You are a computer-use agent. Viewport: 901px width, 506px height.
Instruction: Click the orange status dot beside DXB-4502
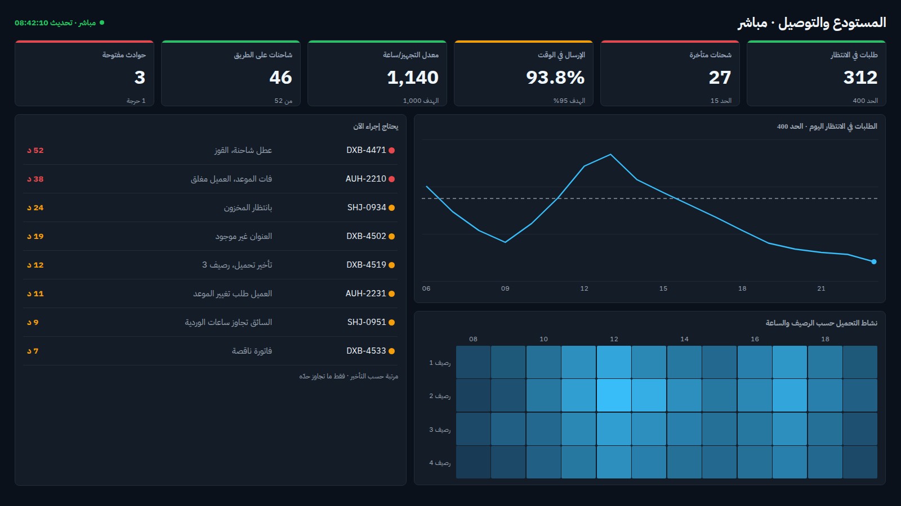pyautogui.click(x=391, y=236)
